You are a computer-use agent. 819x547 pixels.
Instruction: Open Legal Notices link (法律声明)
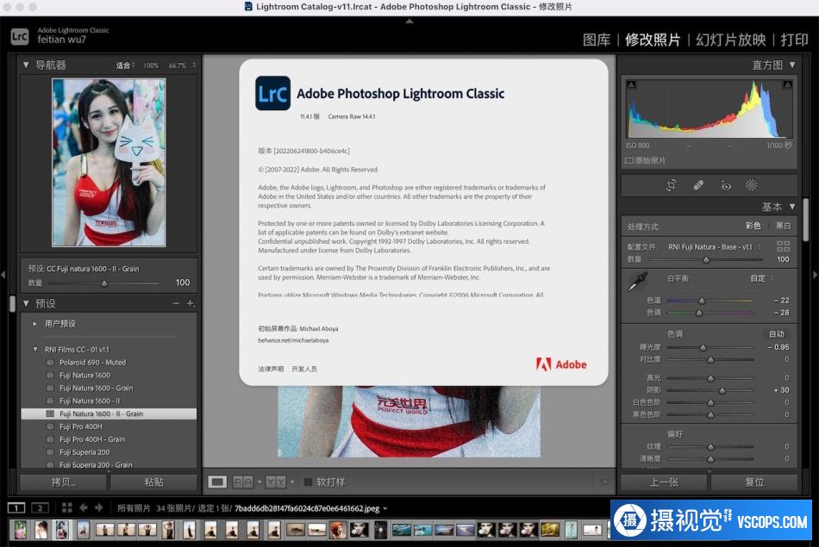[271, 369]
